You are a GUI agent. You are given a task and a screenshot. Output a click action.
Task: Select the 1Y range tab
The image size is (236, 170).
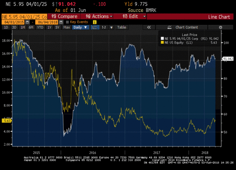50,28
